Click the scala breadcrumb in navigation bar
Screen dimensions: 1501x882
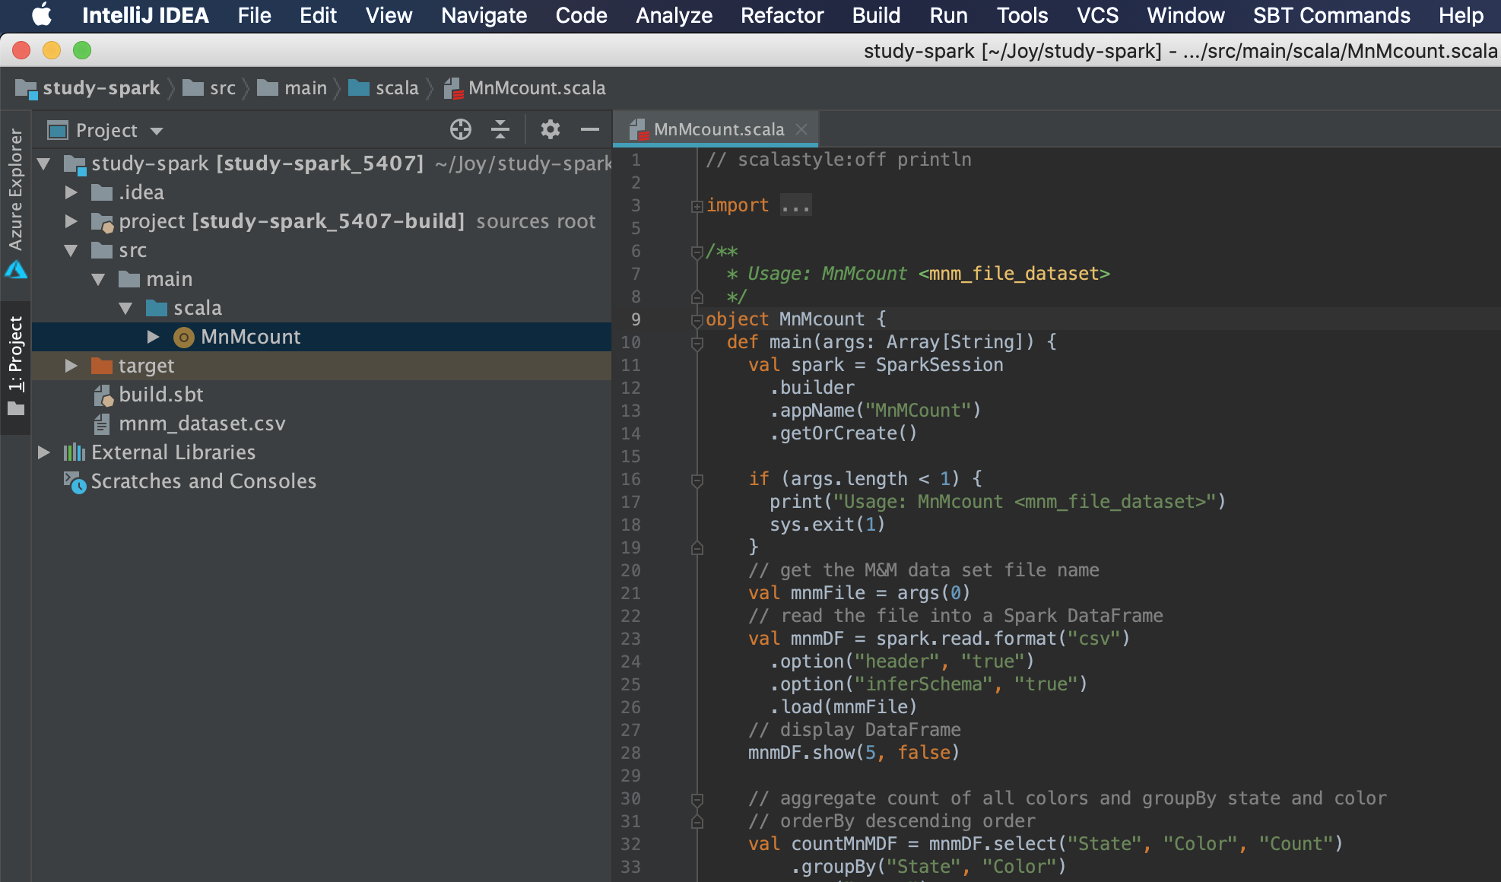[x=396, y=88]
